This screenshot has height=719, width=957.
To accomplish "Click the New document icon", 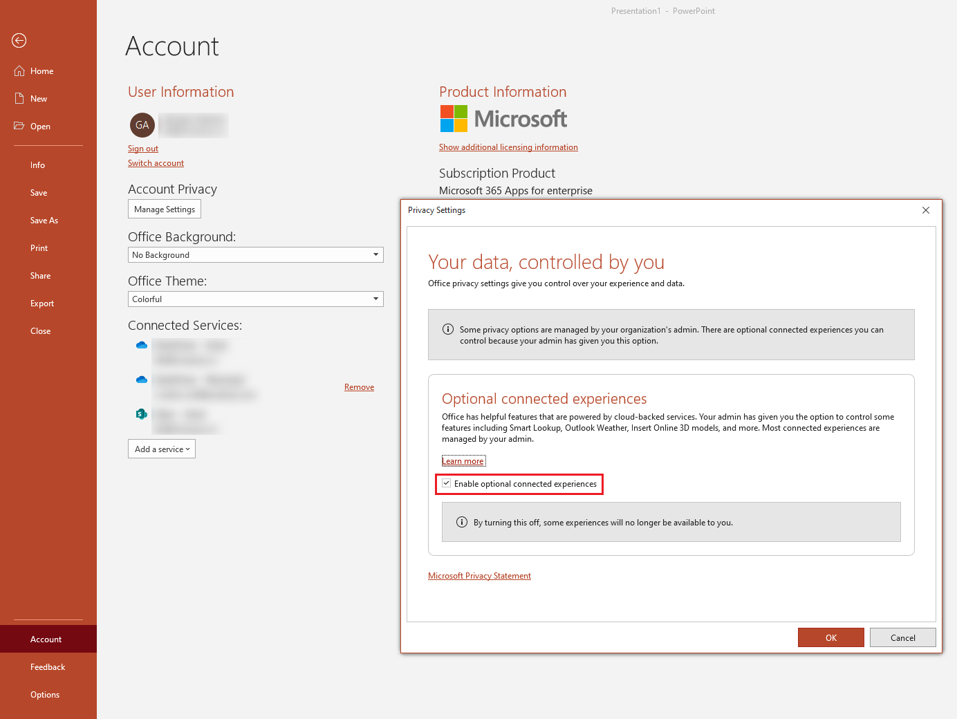I will tap(19, 99).
